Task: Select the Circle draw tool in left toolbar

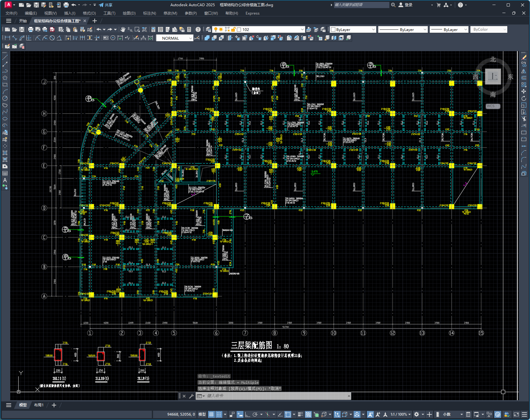Action: tap(5, 98)
